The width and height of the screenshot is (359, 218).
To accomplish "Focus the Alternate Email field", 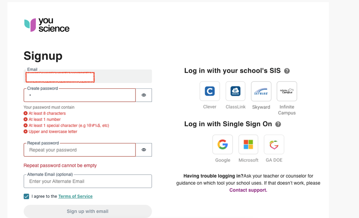I will tap(88, 181).
